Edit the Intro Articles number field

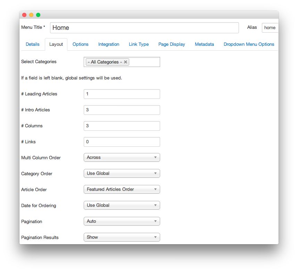click(x=122, y=110)
